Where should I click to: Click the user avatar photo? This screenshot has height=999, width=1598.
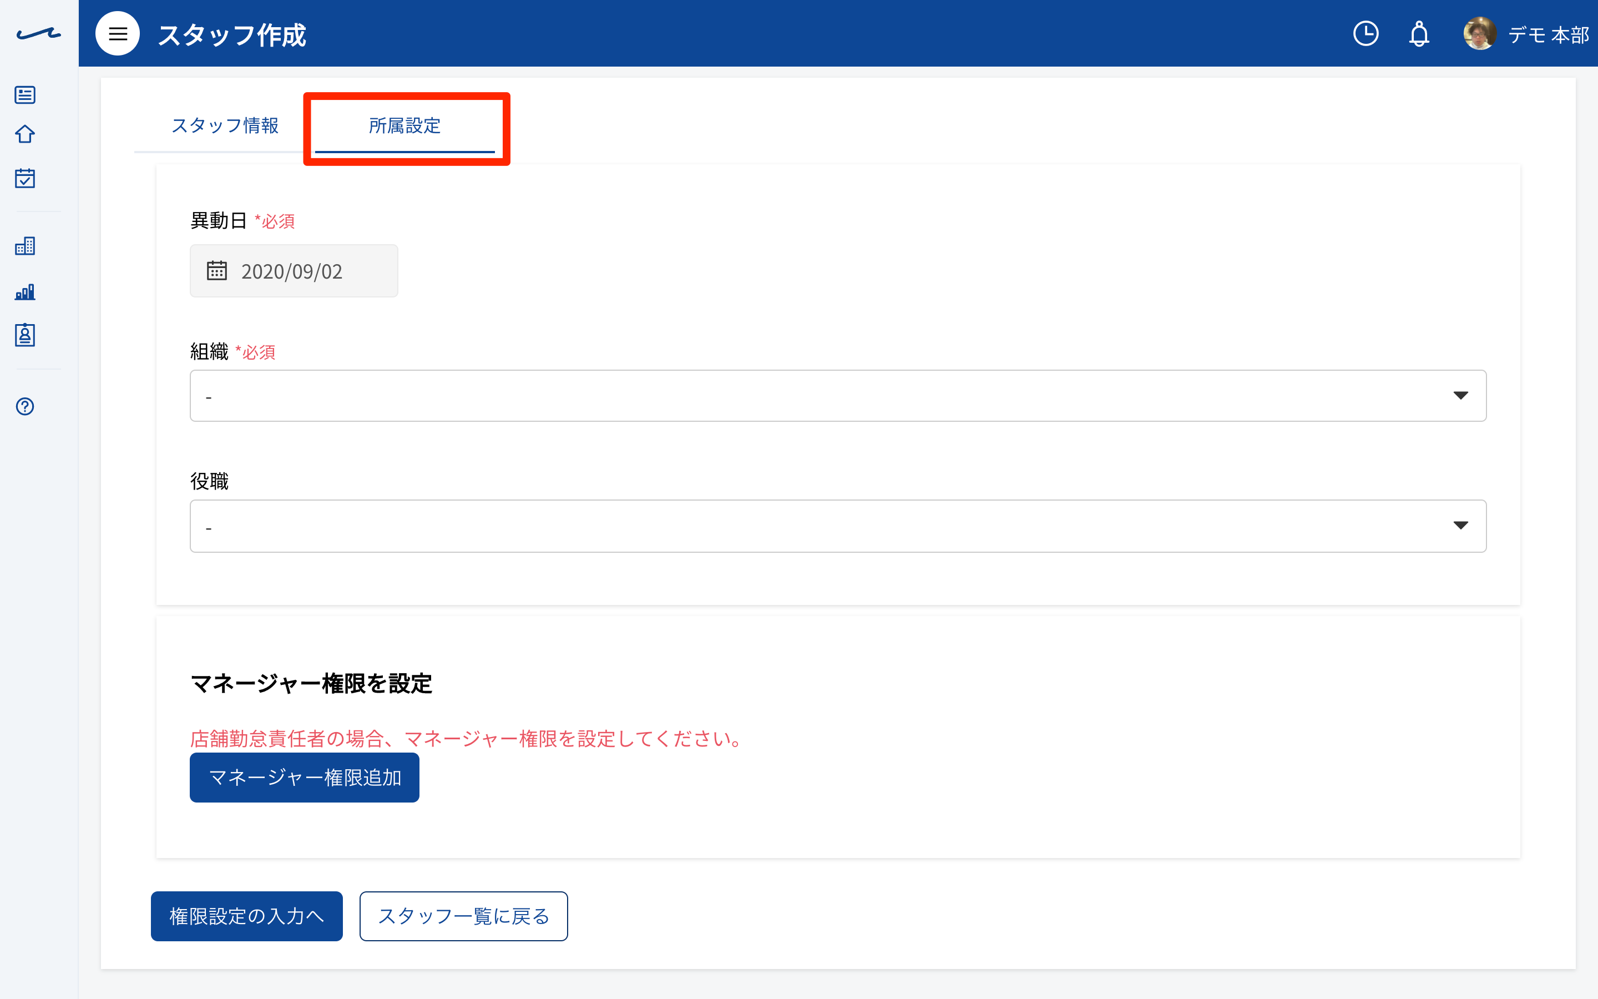[x=1480, y=34]
